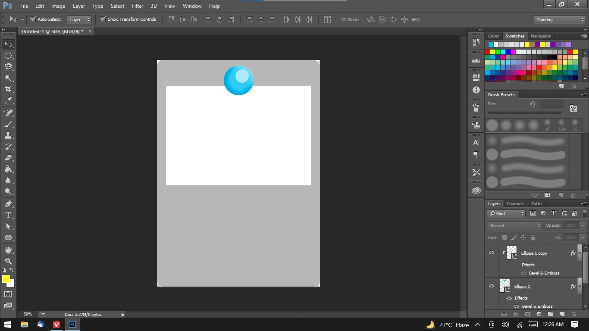This screenshot has height=331, width=589.
Task: Toggle layer filtering switch
Action: pos(585,213)
